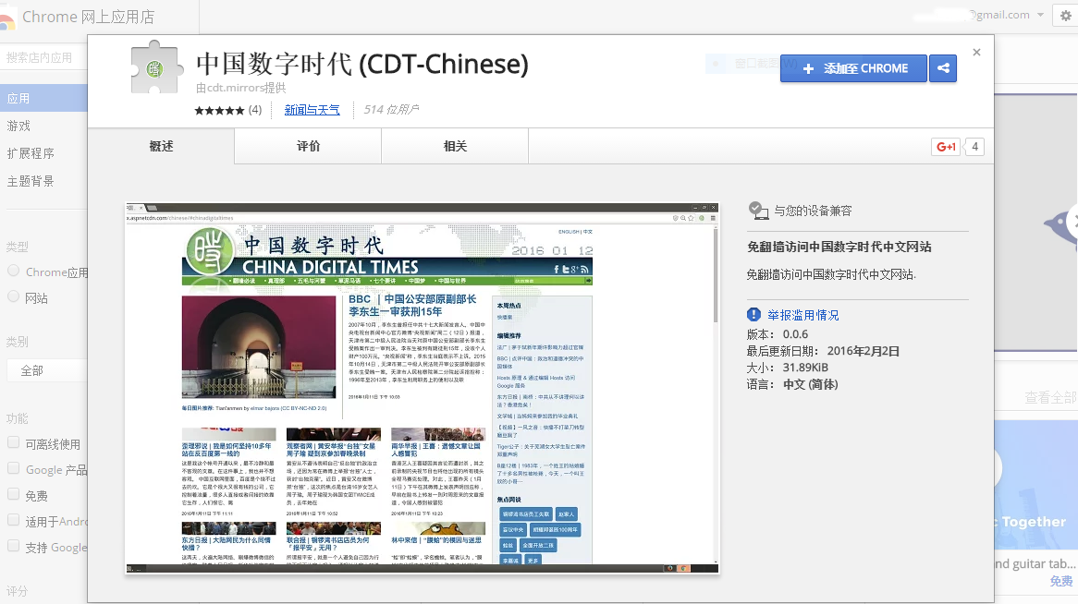Open the 全部 category dropdown
Image resolution: width=1078 pixels, height=604 pixels.
[x=47, y=370]
